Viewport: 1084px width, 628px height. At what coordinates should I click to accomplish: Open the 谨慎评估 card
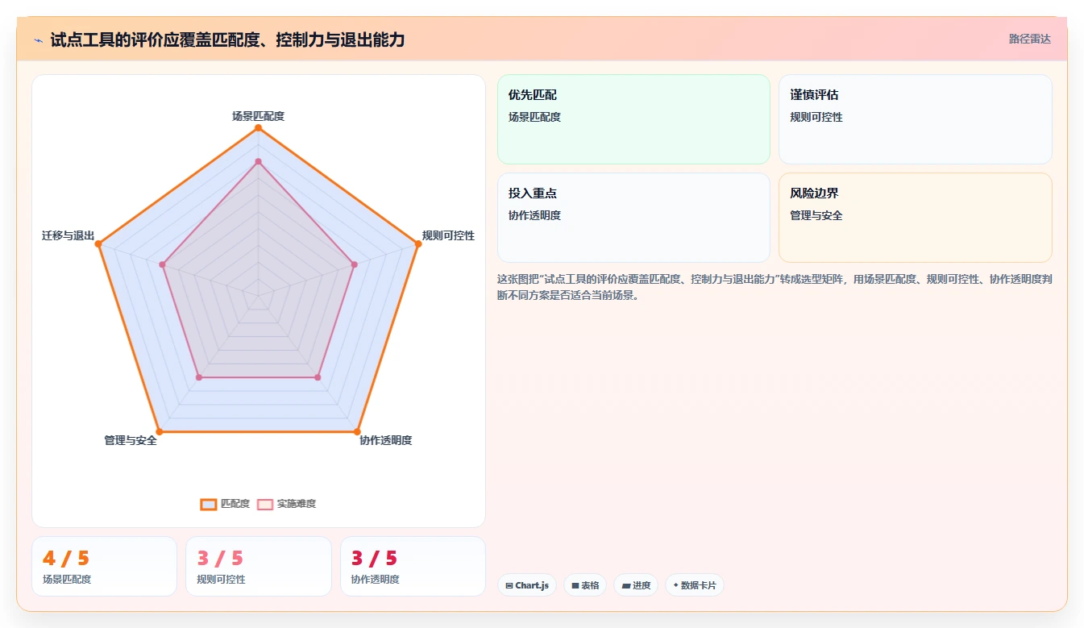click(916, 119)
